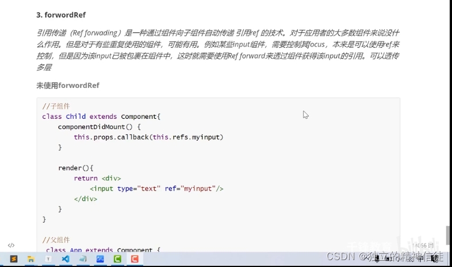The image size is (452, 267).
Task: Switch to Typora taskbar icon
Action: [x=48, y=259]
